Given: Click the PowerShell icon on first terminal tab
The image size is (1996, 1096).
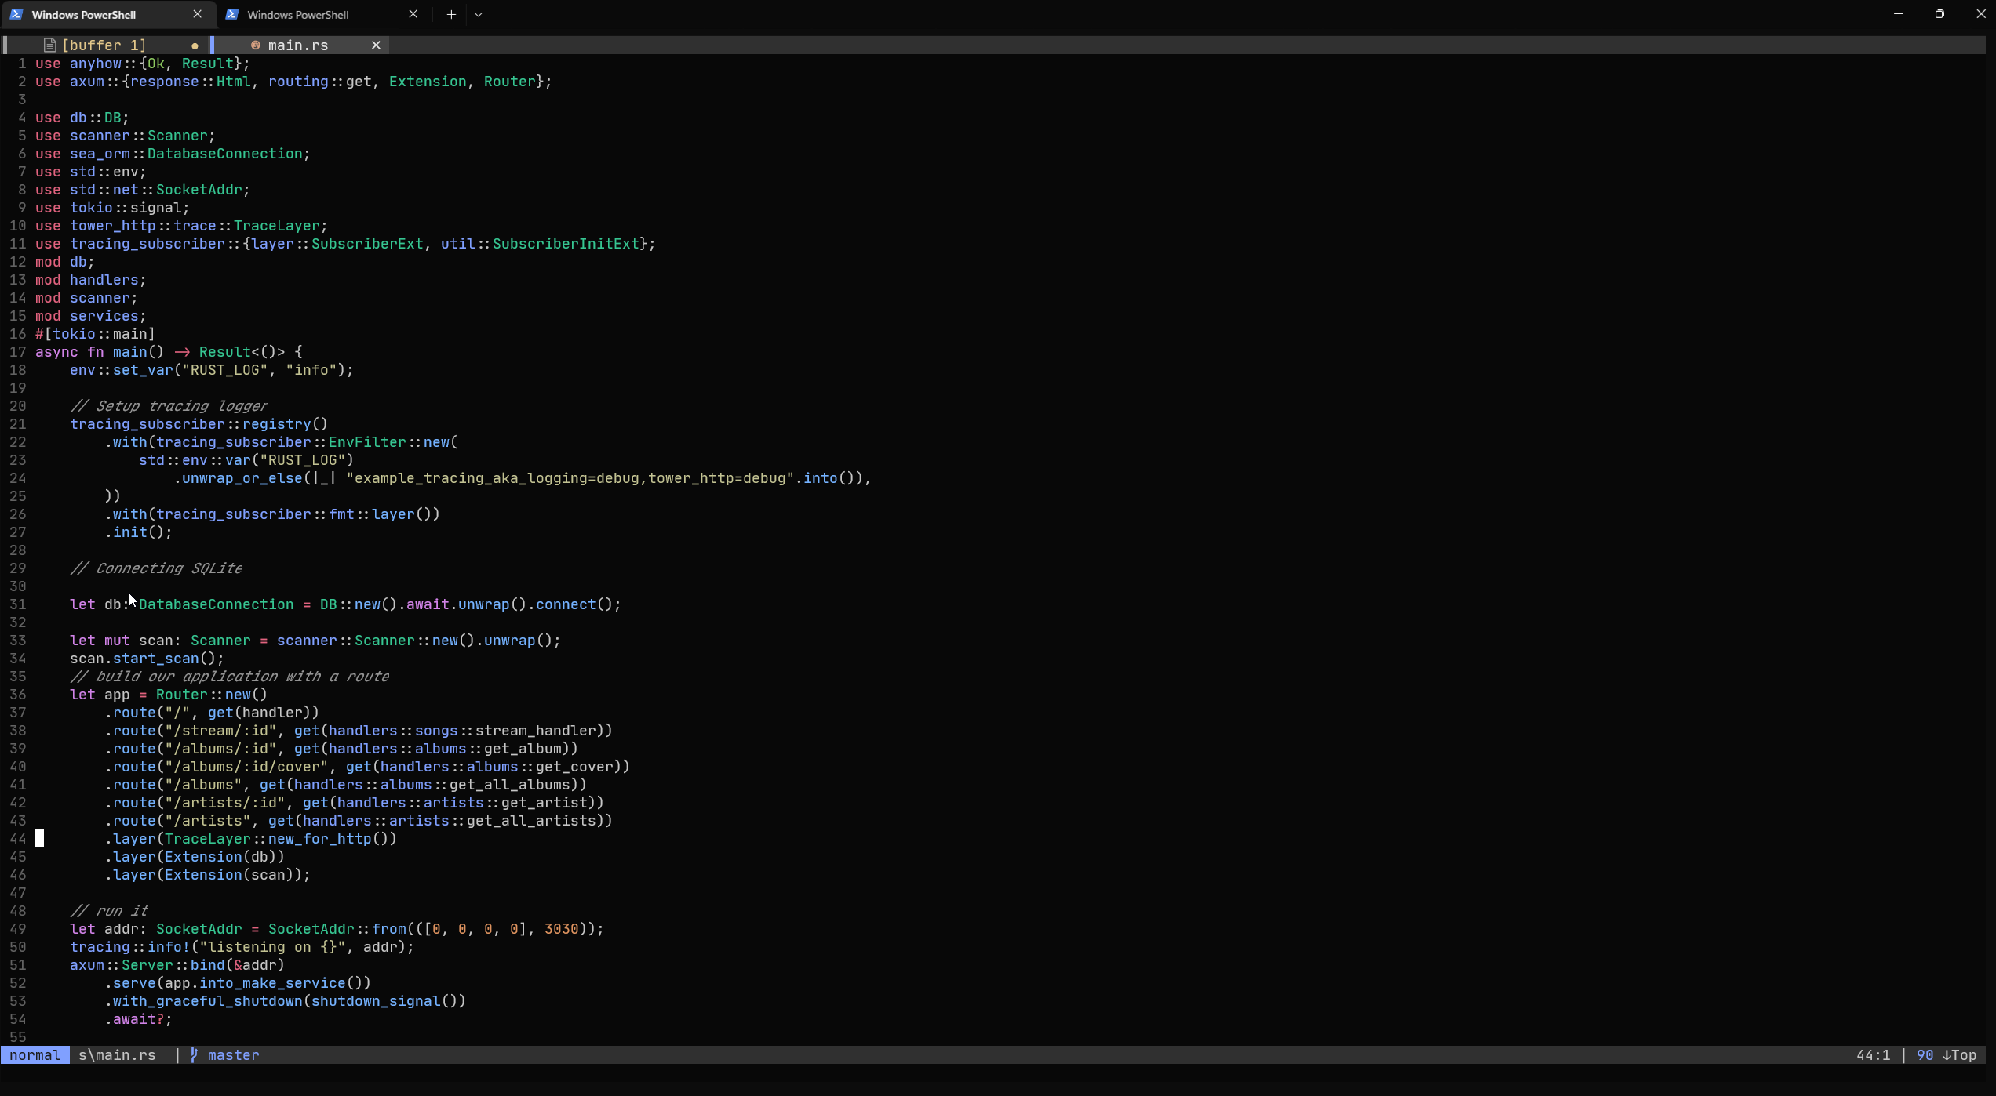Looking at the screenshot, I should click(16, 14).
